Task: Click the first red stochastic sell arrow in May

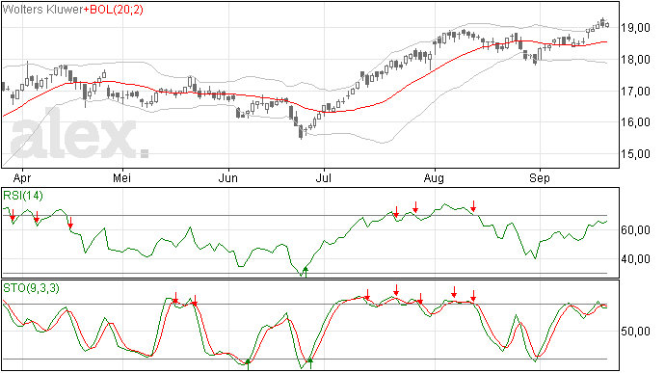Action: click(x=175, y=298)
